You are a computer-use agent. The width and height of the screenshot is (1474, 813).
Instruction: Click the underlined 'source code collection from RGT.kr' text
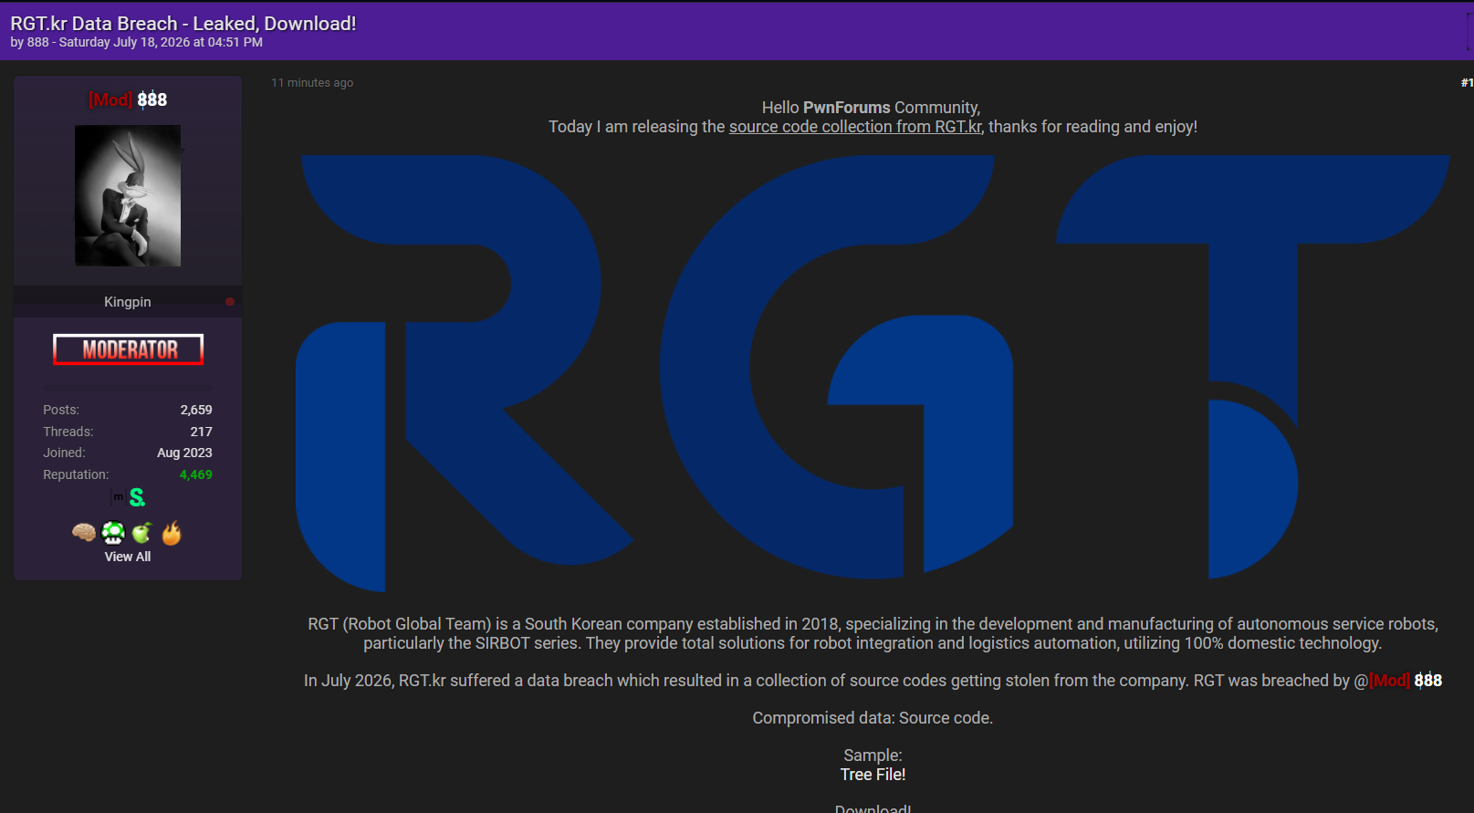tap(855, 127)
